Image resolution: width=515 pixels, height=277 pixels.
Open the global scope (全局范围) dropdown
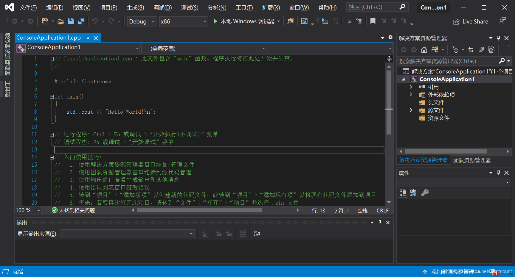pyautogui.click(x=204, y=48)
